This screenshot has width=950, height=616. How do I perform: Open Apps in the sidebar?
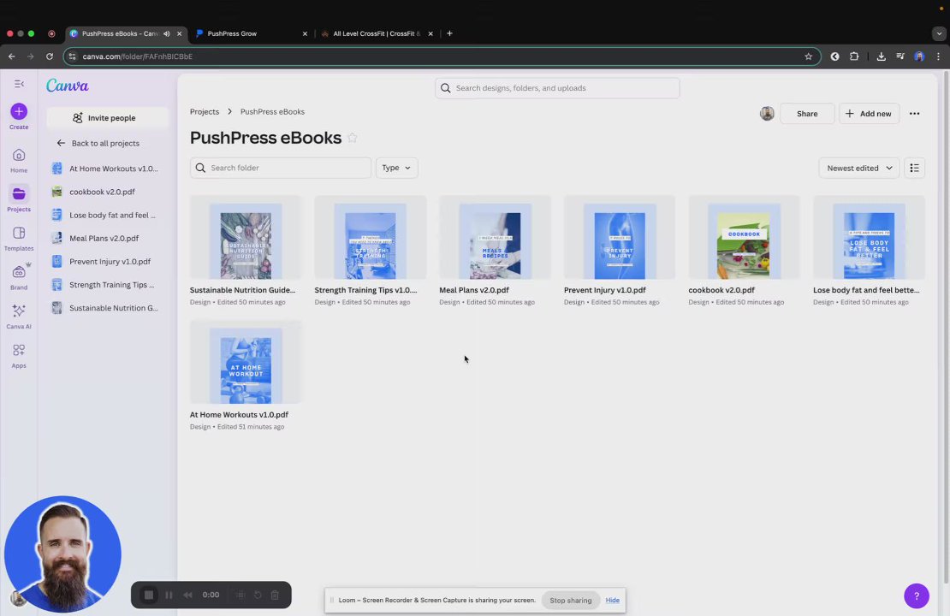pyautogui.click(x=19, y=356)
